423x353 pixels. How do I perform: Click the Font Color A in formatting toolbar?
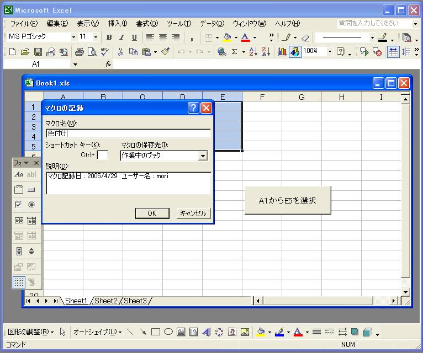(245, 37)
